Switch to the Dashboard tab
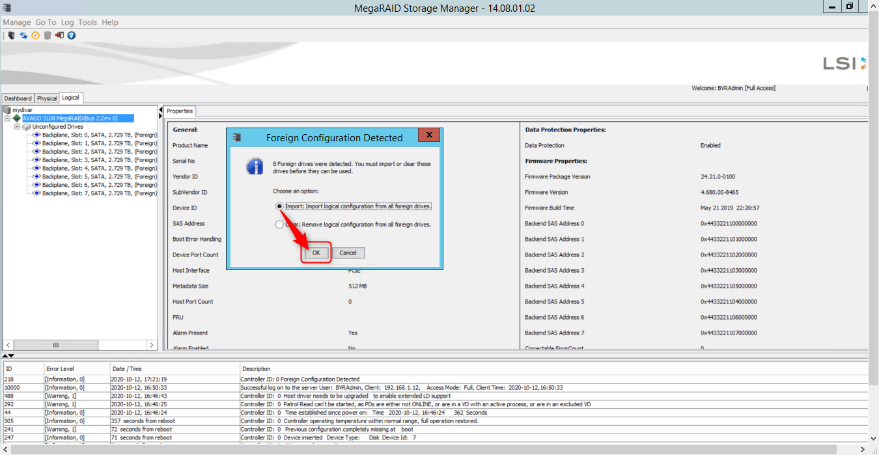This screenshot has width=879, height=455. pos(18,98)
